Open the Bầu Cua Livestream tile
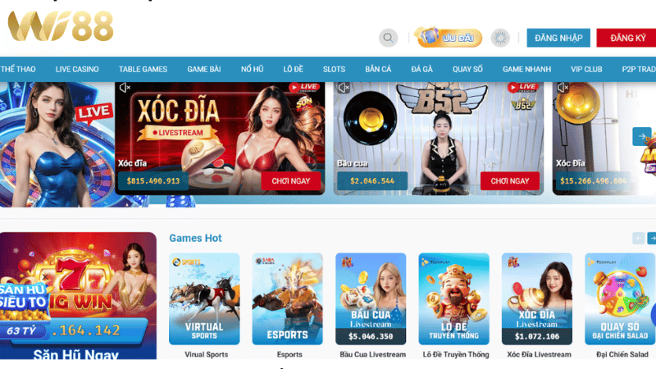 click(371, 298)
